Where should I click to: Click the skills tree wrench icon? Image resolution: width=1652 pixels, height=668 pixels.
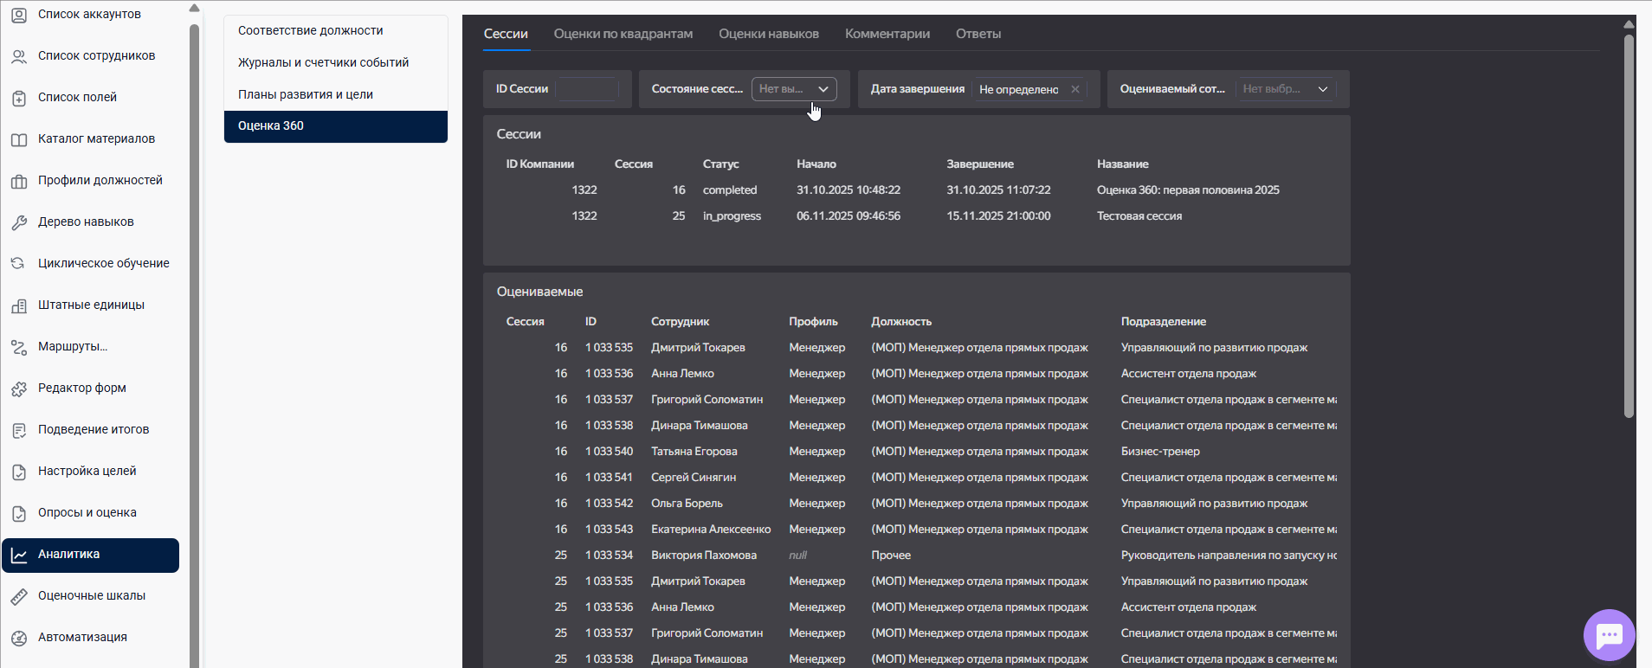tap(18, 222)
